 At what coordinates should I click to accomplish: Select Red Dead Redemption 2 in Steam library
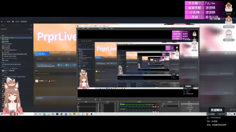(10, 50)
